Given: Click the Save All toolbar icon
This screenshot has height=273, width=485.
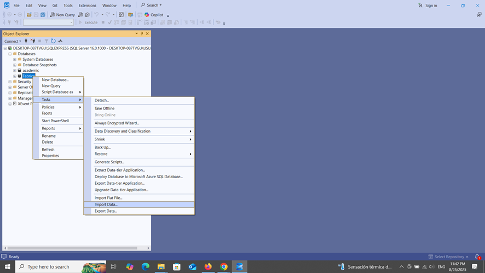Looking at the screenshot, I should click(43, 15).
